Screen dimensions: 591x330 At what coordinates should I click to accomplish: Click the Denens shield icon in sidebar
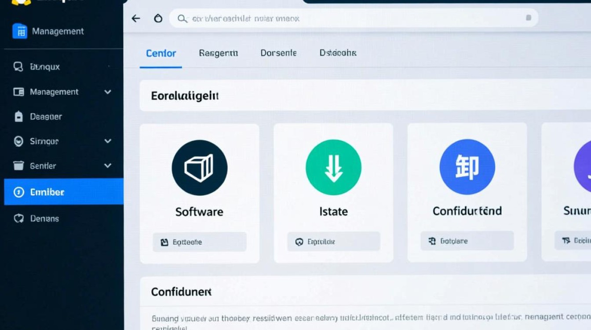(18, 218)
